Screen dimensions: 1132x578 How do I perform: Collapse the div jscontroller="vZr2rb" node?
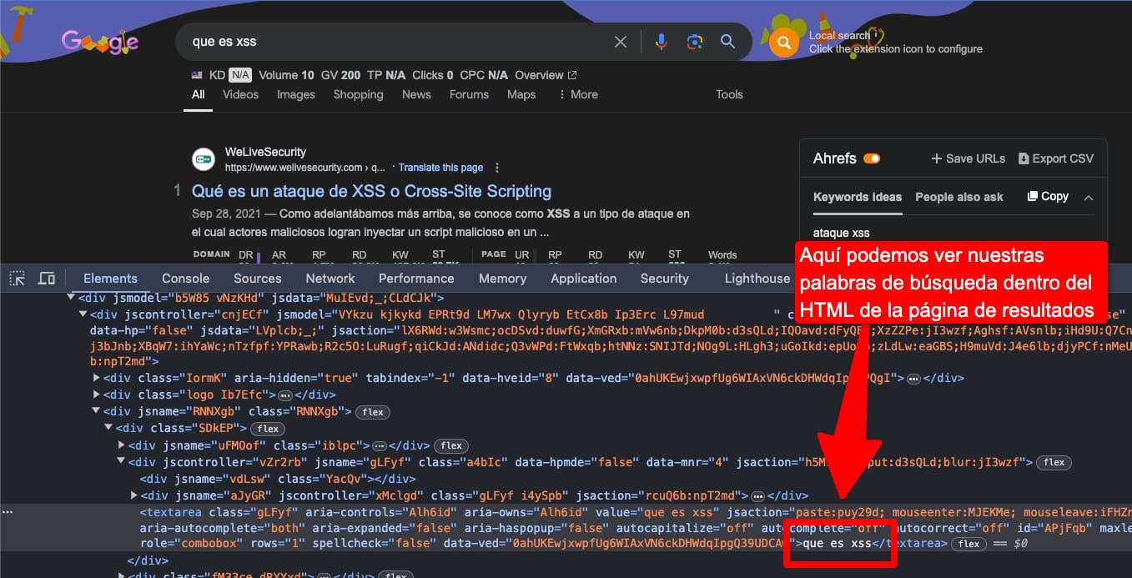[122, 461]
